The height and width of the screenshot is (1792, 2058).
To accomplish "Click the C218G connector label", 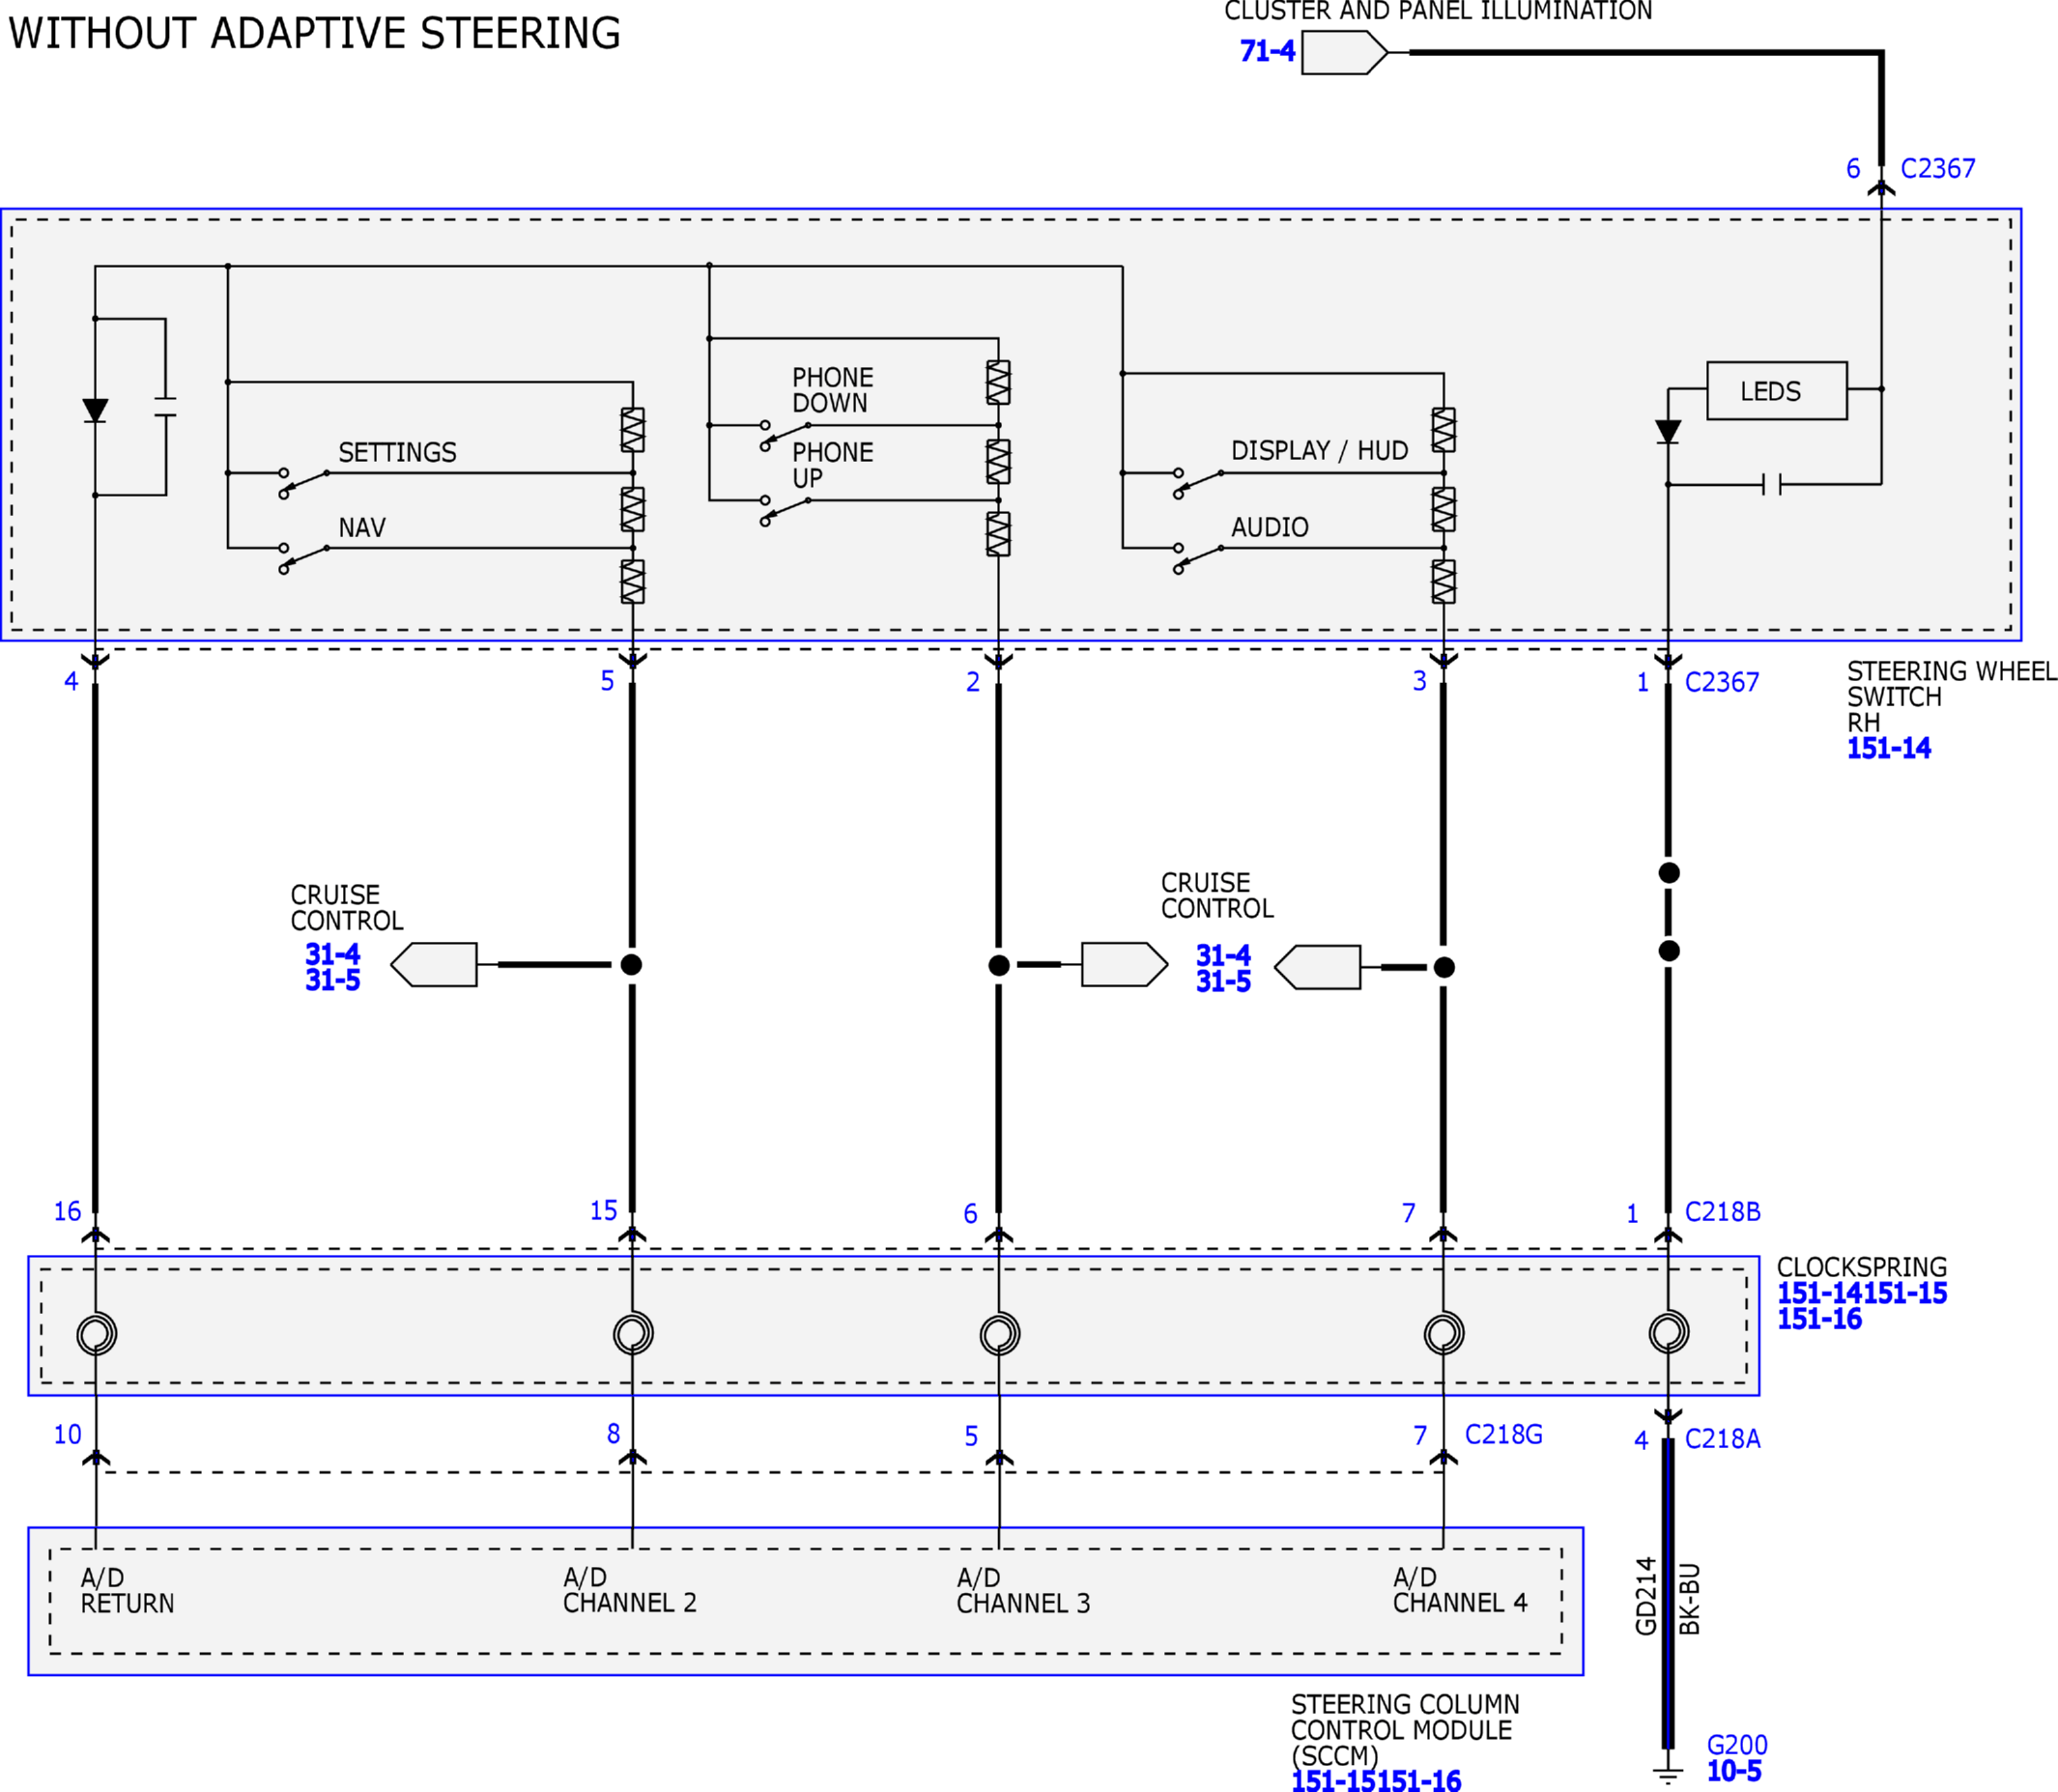I will 1503,1435.
